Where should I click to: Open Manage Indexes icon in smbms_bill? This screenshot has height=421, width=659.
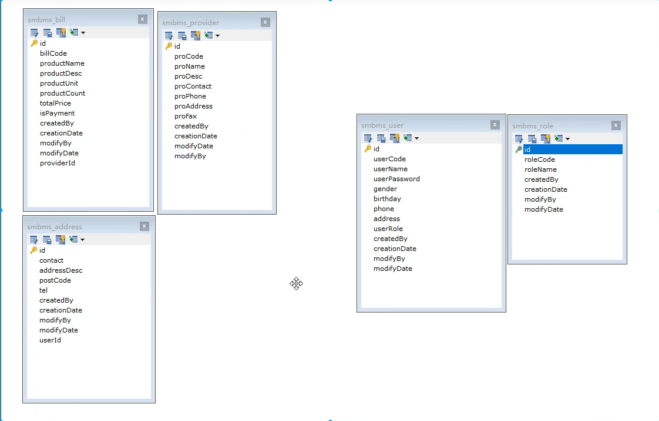(48, 33)
